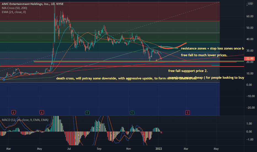Click the 30.00 price axis label
The height and width of the screenshot is (152, 257).
250,51
